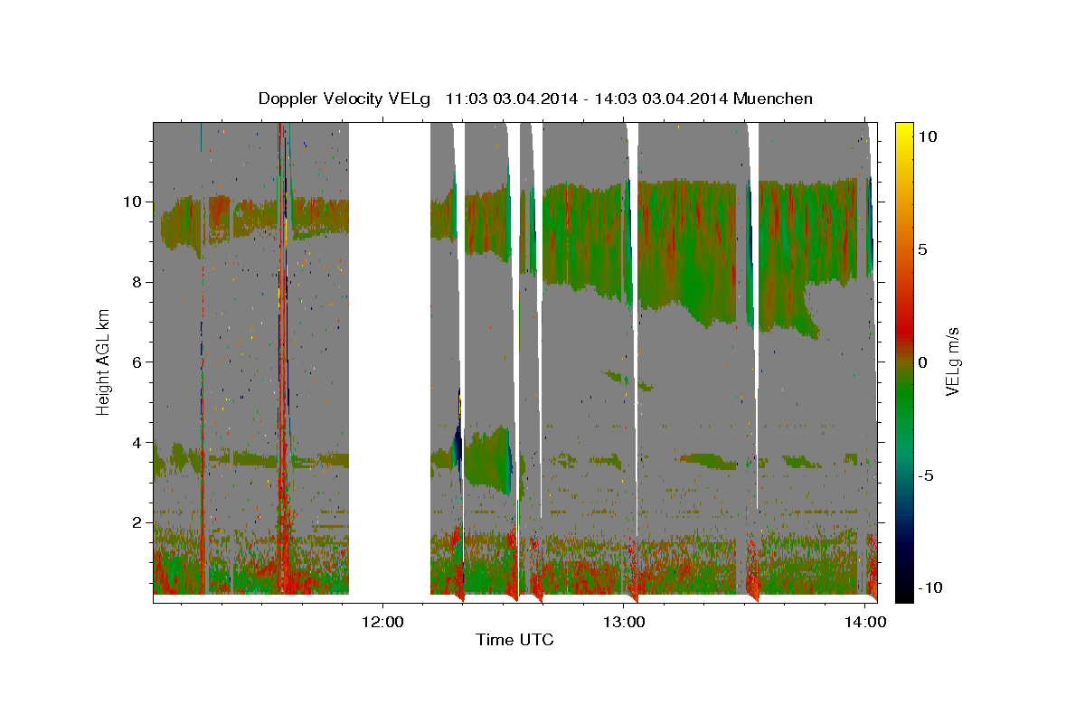Click the height axis label '6'
The width and height of the screenshot is (1085, 723).
(138, 362)
